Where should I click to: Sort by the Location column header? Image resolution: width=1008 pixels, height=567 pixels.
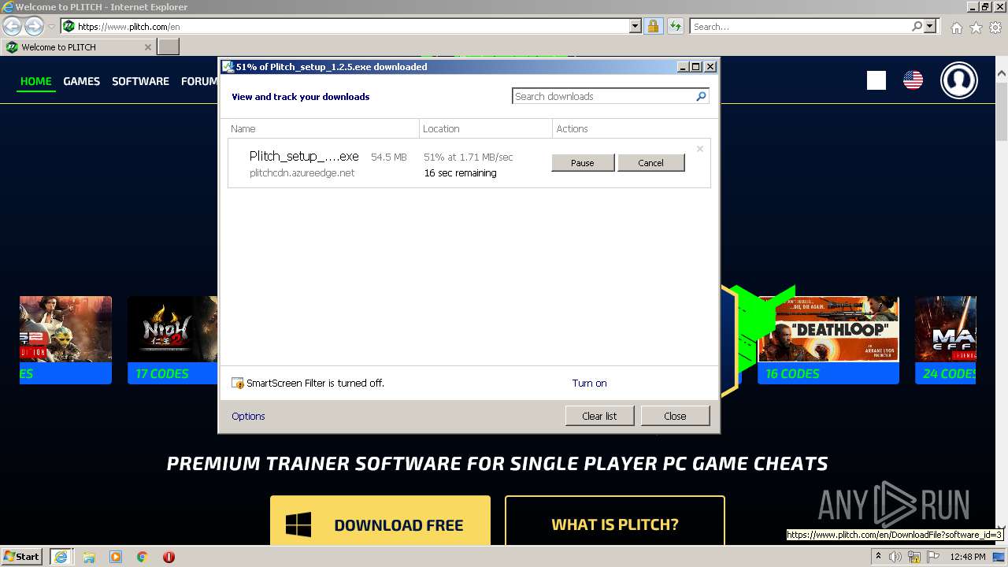(x=486, y=128)
